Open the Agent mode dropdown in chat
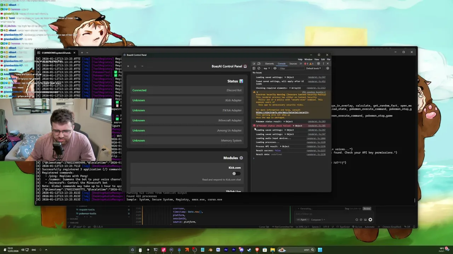 (x=303, y=219)
